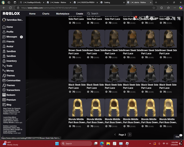Open the Inventory sidebar icon
Viewport: 184px width, 147px height.
tap(4, 61)
